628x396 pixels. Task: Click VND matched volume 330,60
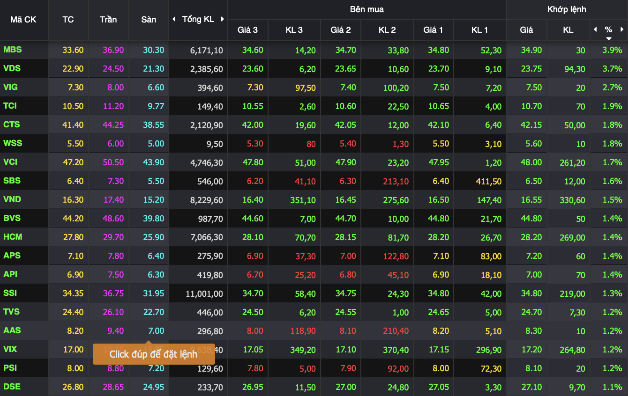572,200
